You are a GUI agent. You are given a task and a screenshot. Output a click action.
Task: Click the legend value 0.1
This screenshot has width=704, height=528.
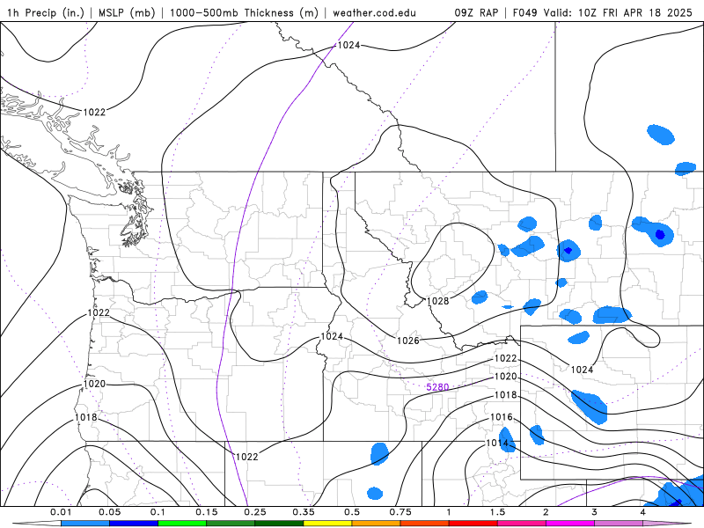(158, 512)
